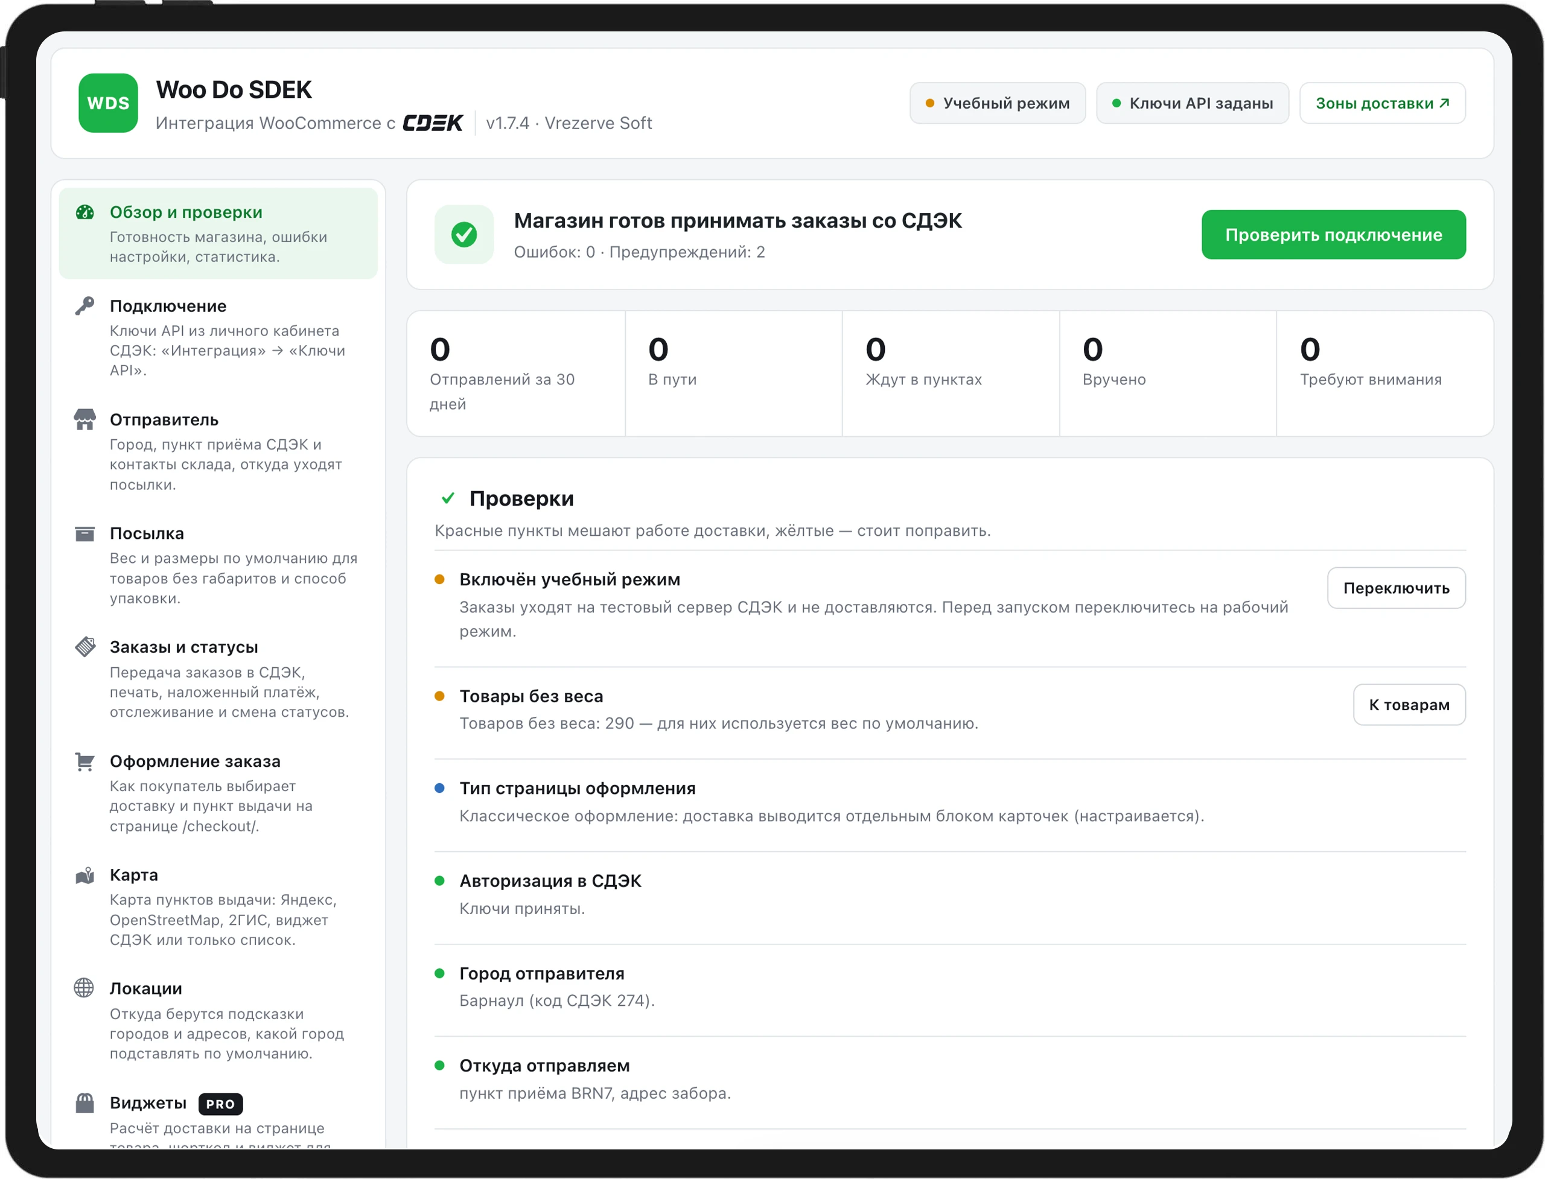Click the green WDS logo icon
This screenshot has width=1545, height=1179.
click(108, 103)
